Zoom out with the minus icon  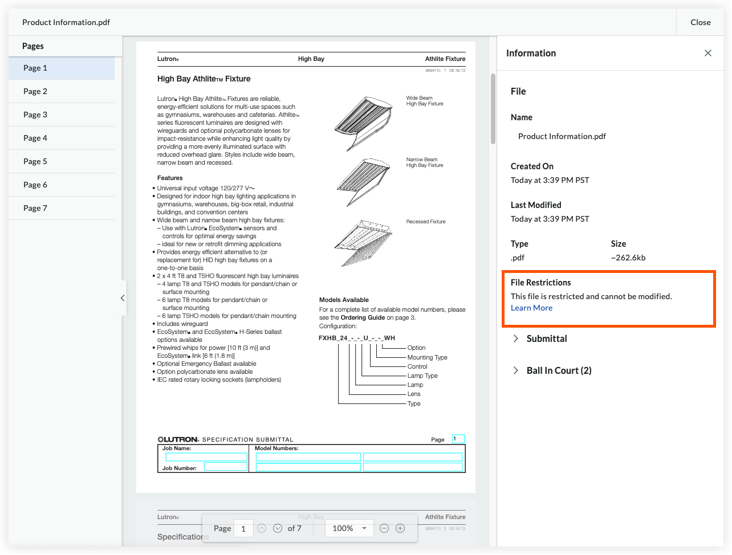(x=384, y=528)
